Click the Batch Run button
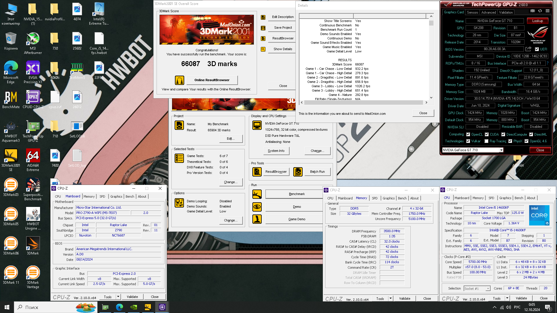 (x=317, y=172)
